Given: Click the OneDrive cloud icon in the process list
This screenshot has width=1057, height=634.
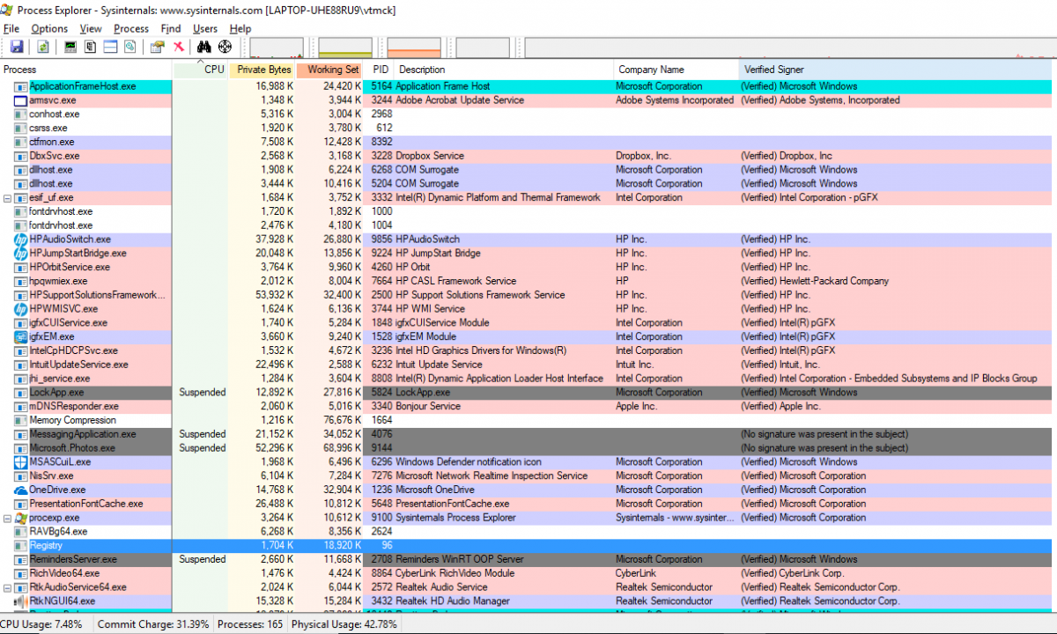Looking at the screenshot, I should click(x=21, y=490).
